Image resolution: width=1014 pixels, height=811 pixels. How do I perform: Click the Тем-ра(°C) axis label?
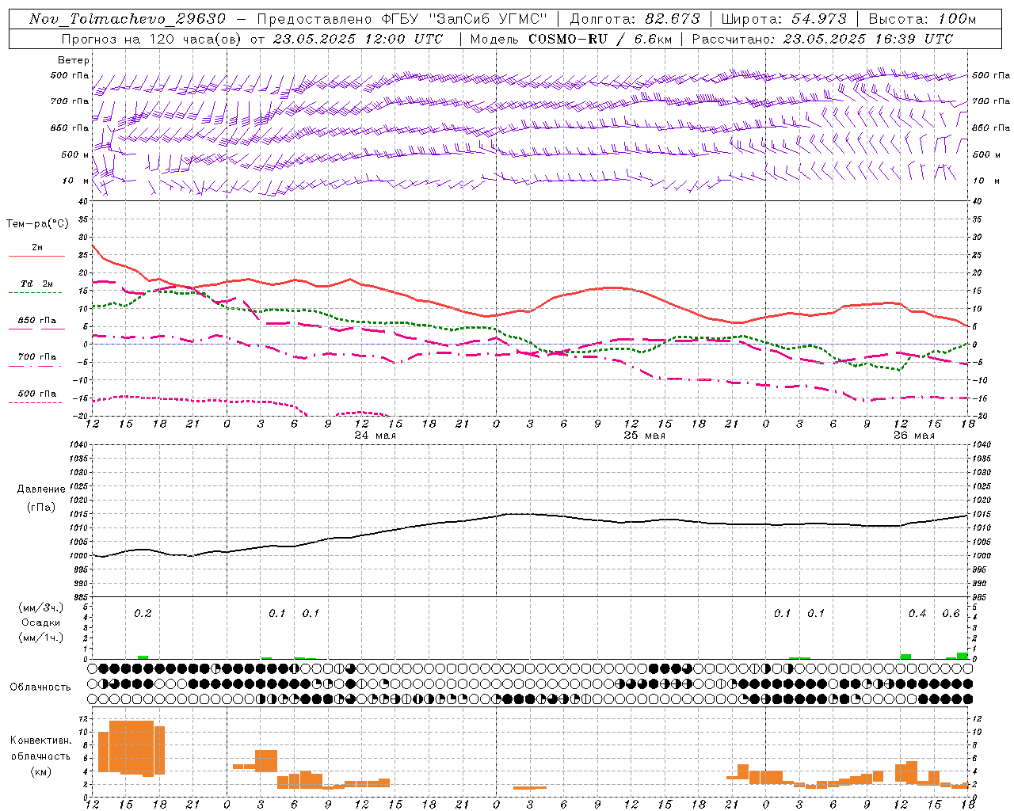point(37,224)
